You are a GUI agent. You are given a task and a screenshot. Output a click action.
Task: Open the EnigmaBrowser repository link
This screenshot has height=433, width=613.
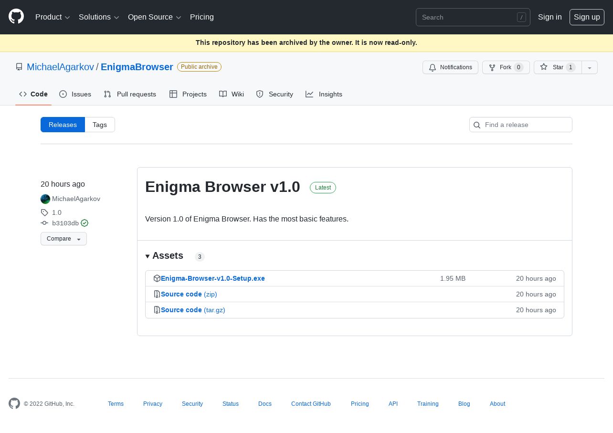point(137,67)
